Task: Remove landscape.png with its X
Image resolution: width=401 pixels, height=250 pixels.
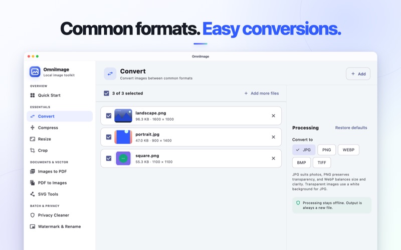Action: [x=273, y=116]
